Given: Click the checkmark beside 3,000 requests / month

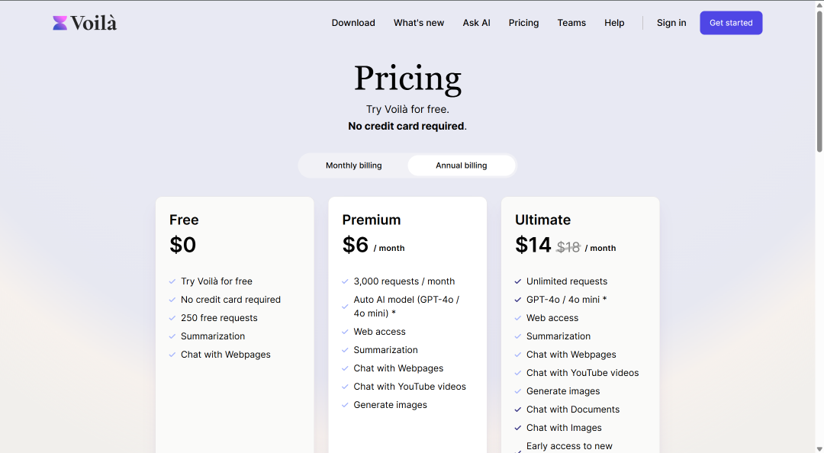Looking at the screenshot, I should pos(345,281).
